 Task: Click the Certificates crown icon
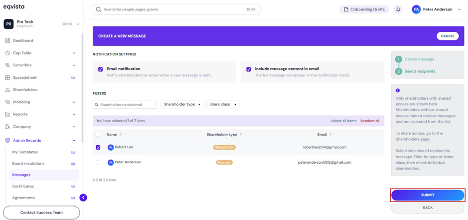pyautogui.click(x=73, y=186)
